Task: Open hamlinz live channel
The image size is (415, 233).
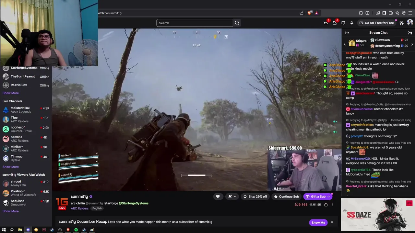Action: [x=26, y=139]
